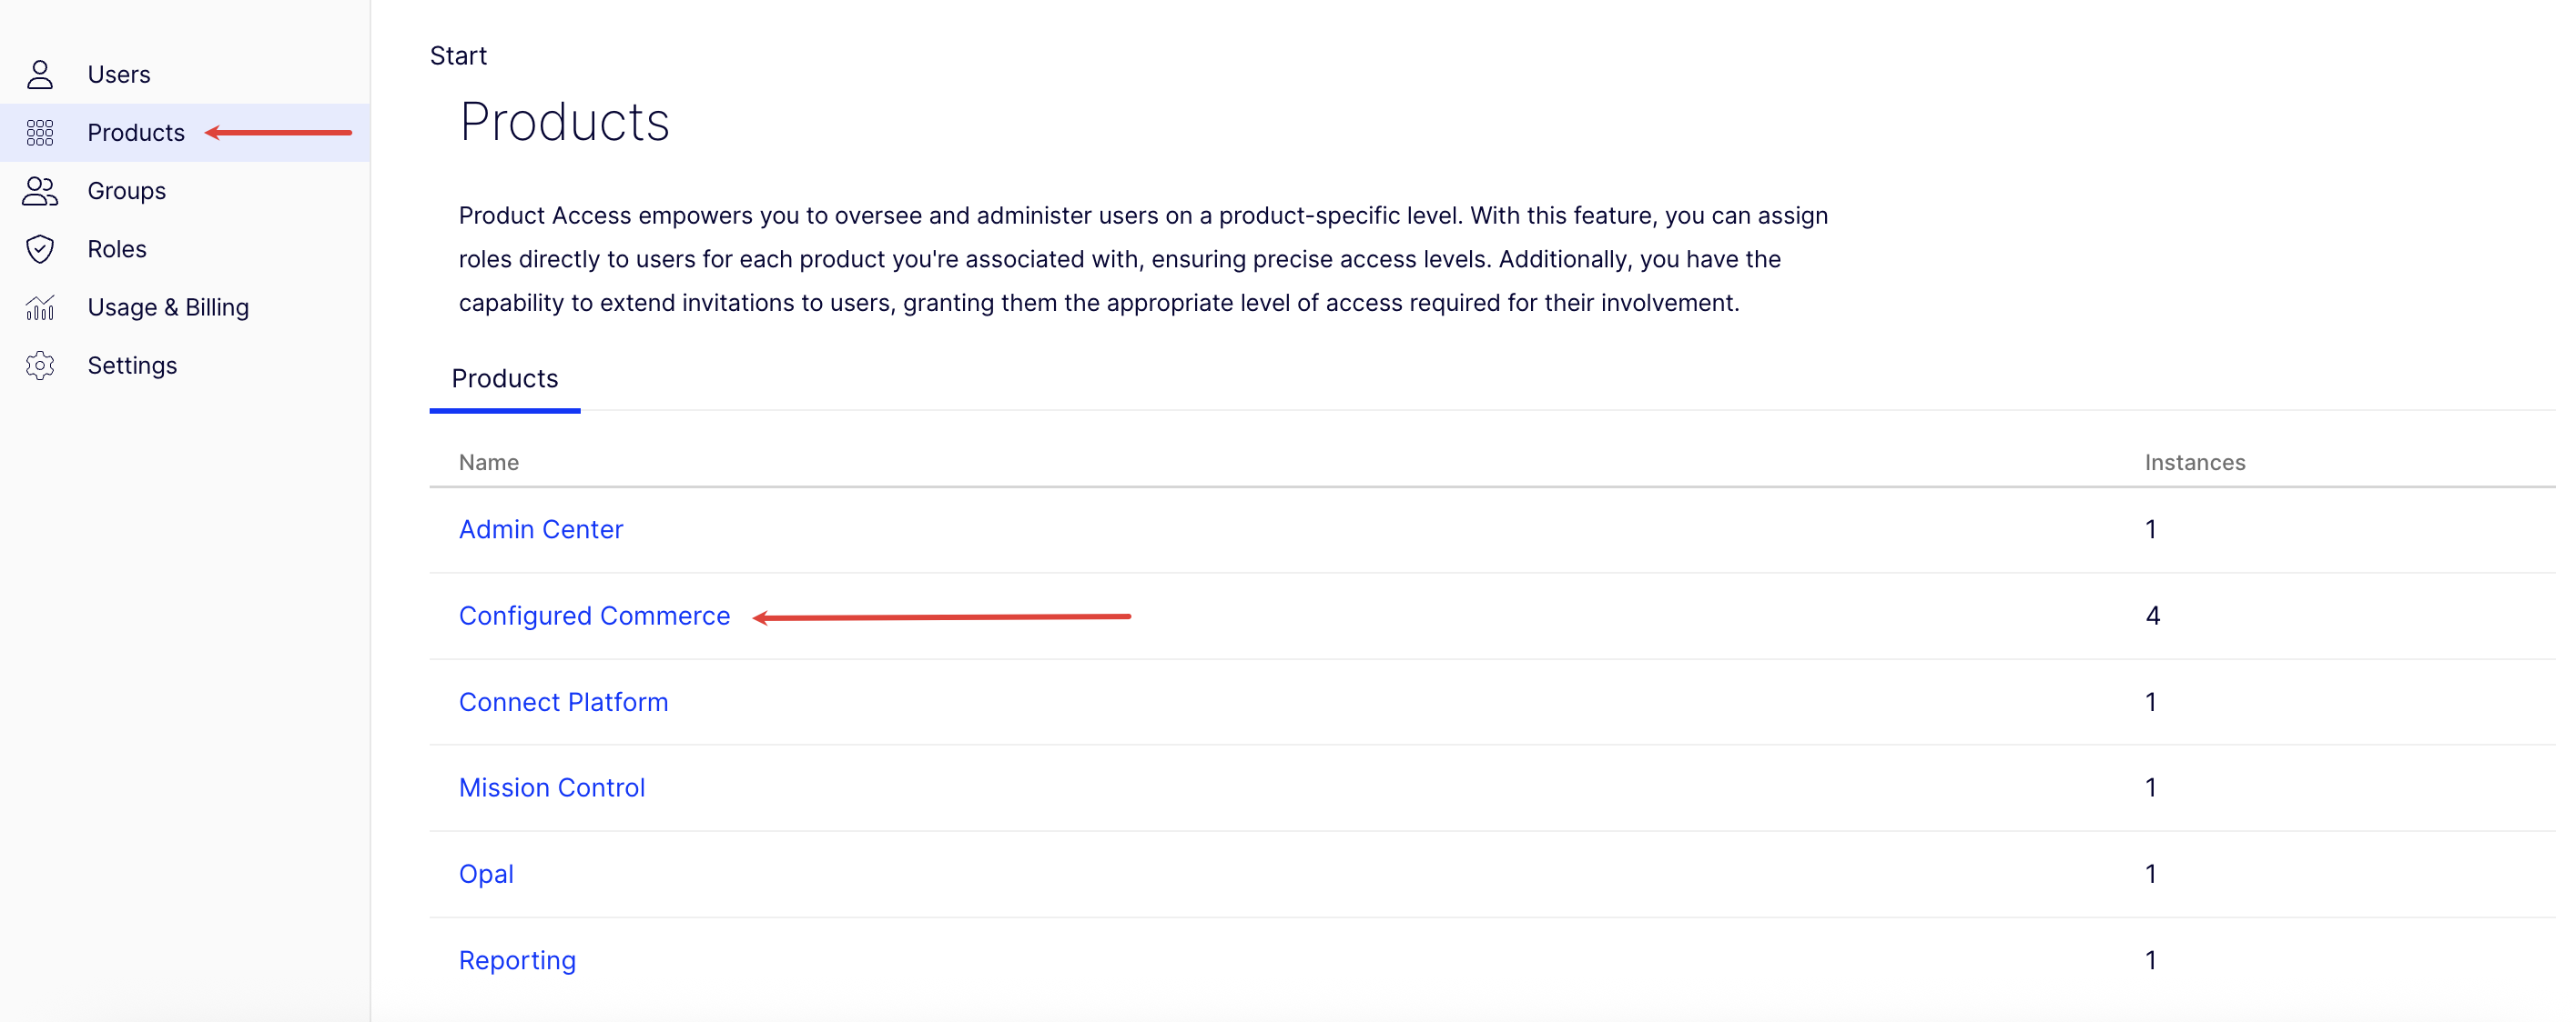Navigate to Groups in the sidebar

click(x=126, y=190)
